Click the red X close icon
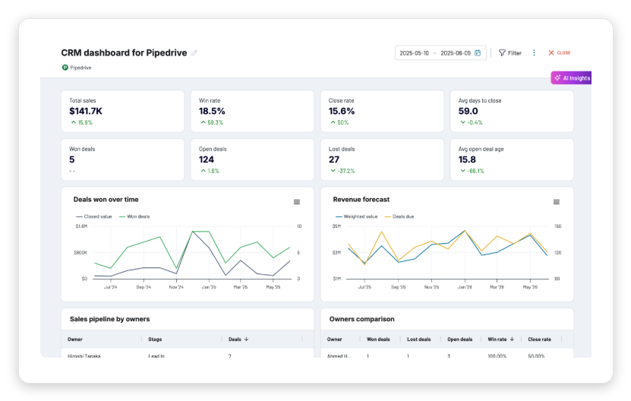The image size is (631, 401). (x=551, y=52)
